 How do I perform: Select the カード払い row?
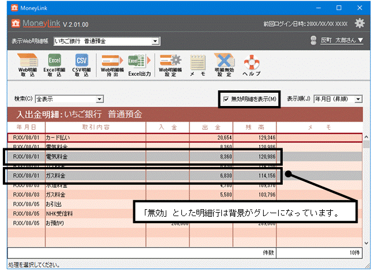pos(185,138)
